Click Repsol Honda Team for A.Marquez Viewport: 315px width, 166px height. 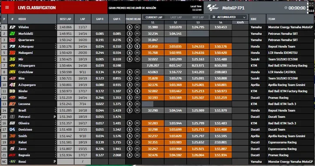(x=282, y=46)
